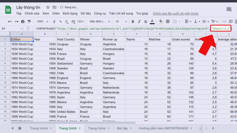Select cell with Czechoslovakia in row 3
Screen dimensions: 237x133
pos(114,49)
